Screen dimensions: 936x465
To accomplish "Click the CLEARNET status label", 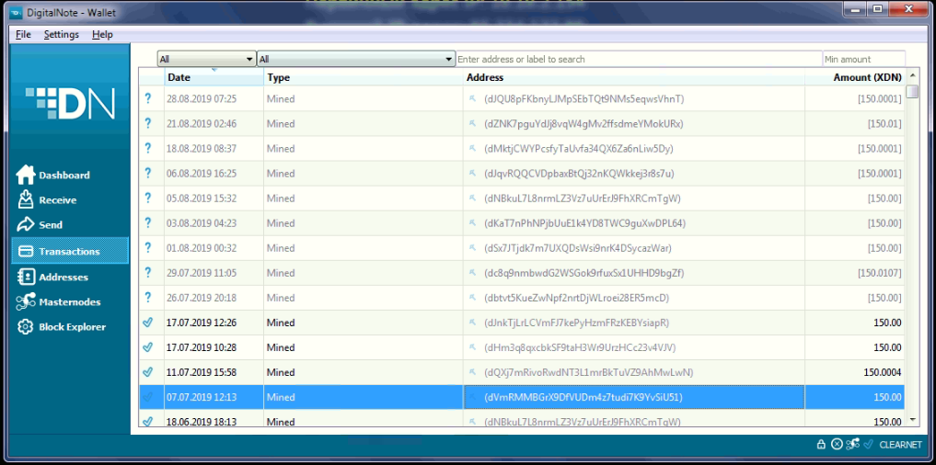I will 901,444.
